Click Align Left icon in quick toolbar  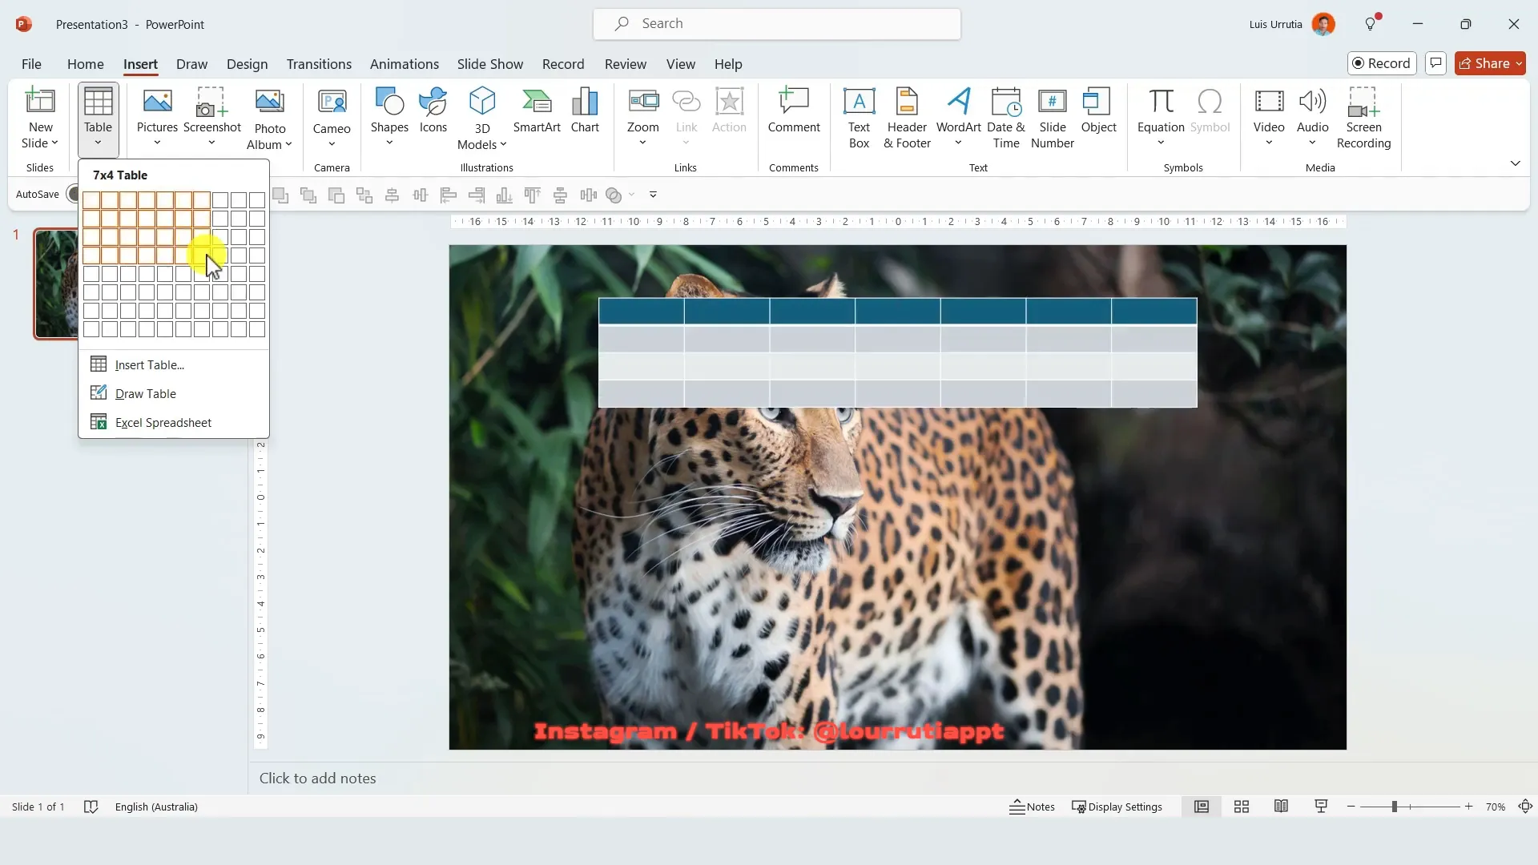coord(449,195)
